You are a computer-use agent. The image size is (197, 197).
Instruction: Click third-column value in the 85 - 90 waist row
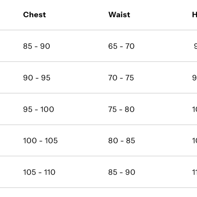tap(195, 172)
